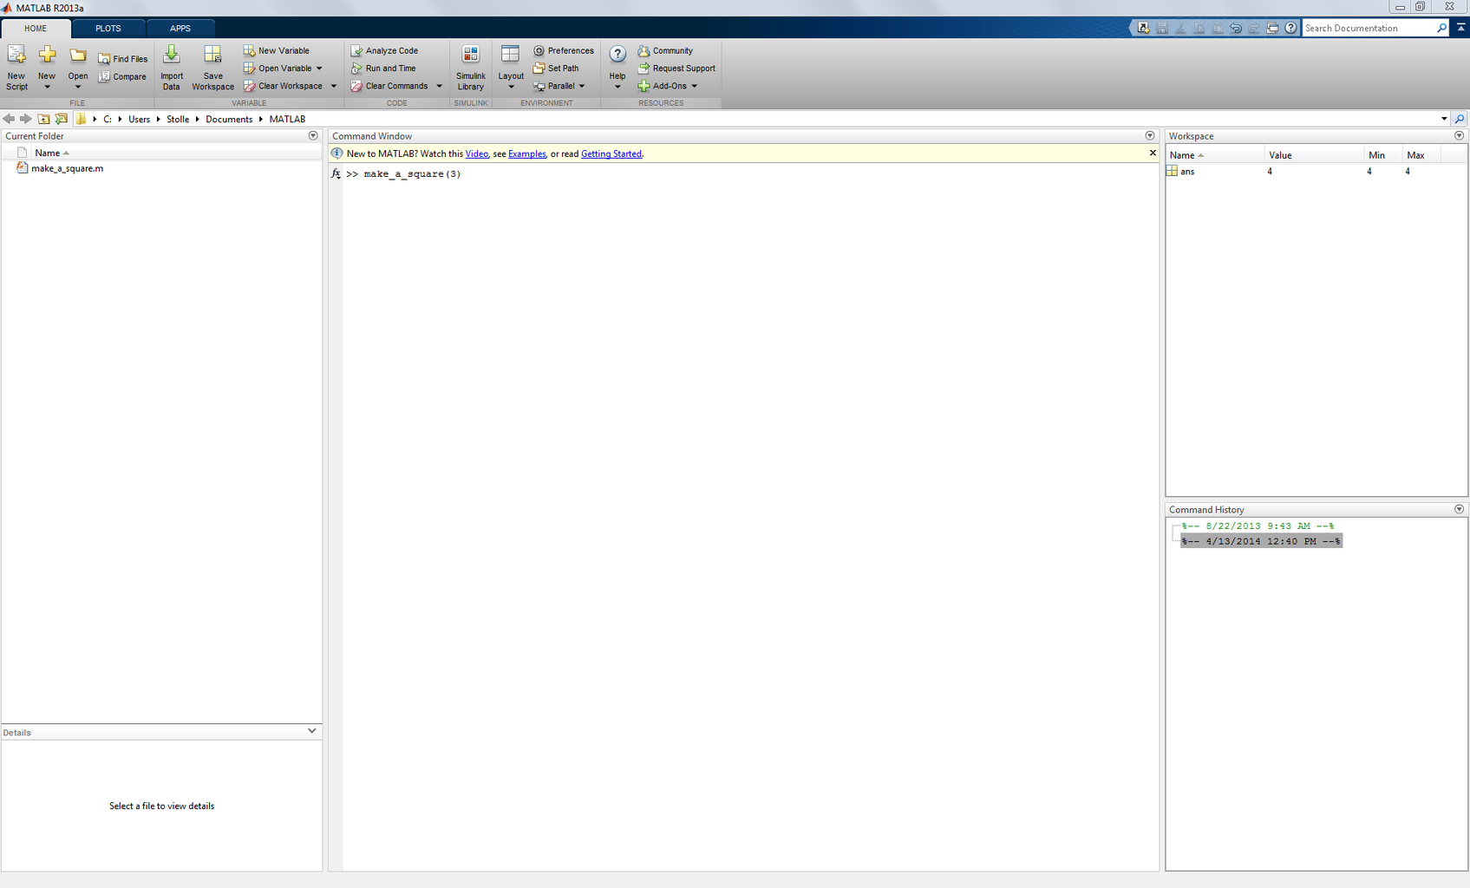Open Preferences in the Environment section
The width and height of the screenshot is (1470, 888).
coord(564,50)
